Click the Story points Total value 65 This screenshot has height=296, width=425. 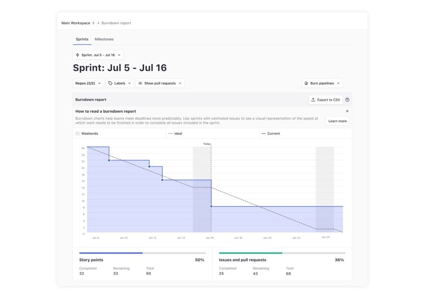[149, 274]
